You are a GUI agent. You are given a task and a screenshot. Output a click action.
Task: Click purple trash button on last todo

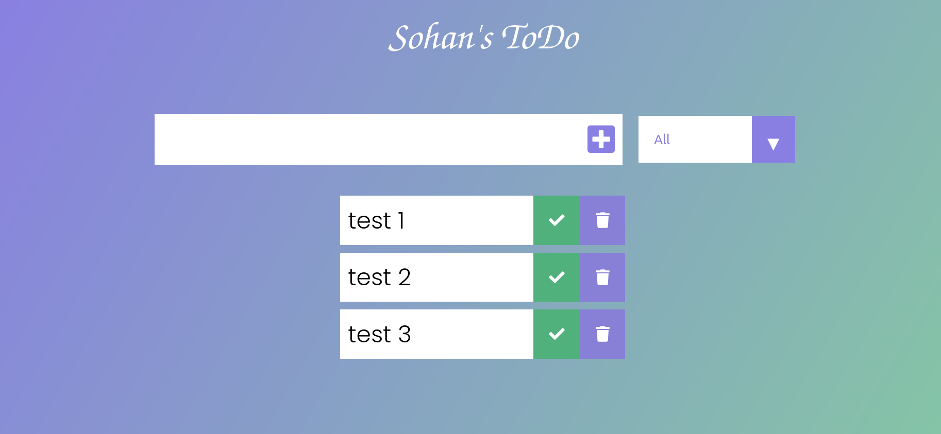602,334
